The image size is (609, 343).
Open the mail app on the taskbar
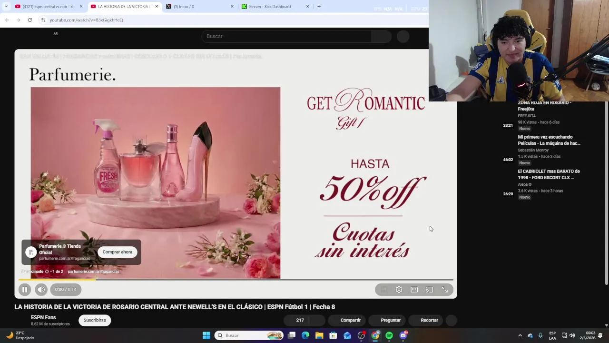coord(347,335)
